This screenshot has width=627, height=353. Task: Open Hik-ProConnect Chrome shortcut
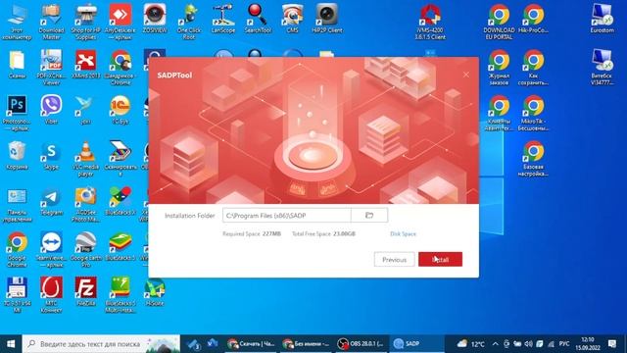click(x=533, y=19)
